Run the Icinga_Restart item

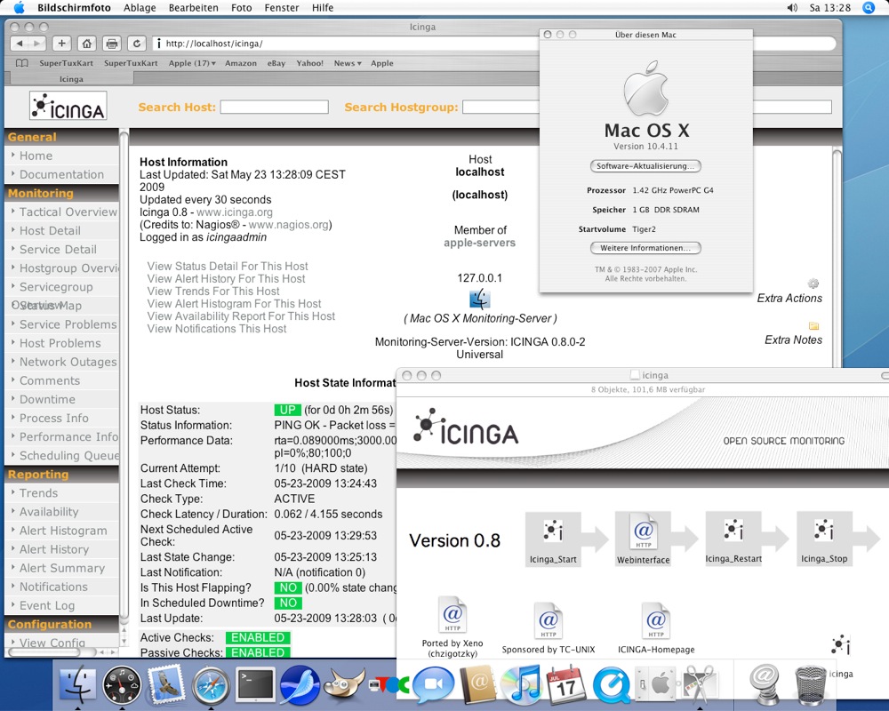pos(733,538)
